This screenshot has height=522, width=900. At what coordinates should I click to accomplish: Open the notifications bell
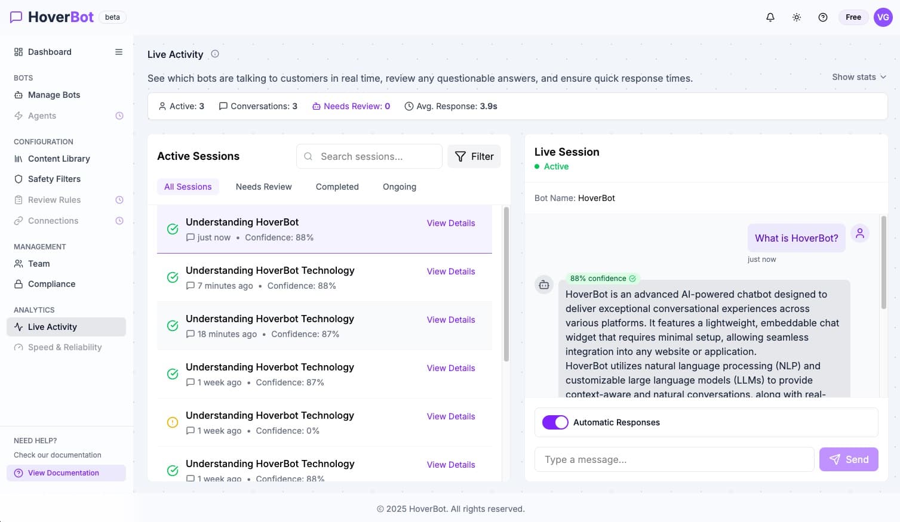coord(770,17)
